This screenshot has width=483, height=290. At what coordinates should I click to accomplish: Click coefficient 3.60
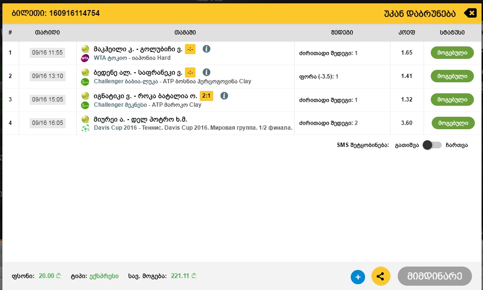[x=407, y=123]
